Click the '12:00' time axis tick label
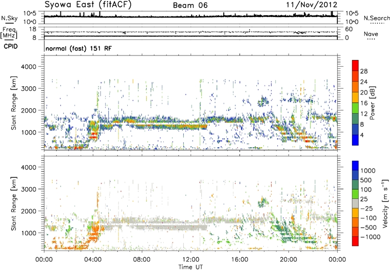This screenshot has width=390, height=270. tap(191, 260)
